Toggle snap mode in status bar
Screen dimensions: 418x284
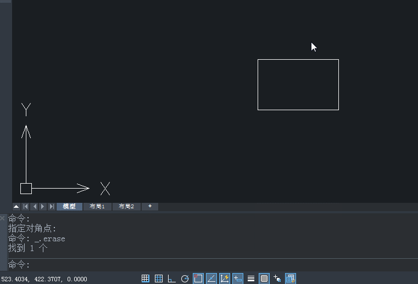point(146,279)
